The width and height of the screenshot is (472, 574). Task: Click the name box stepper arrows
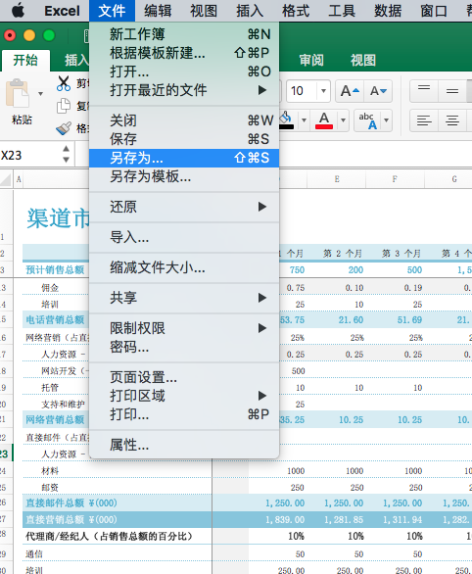pos(66,154)
